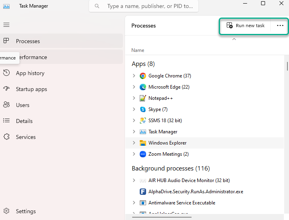
Task: Click the Processes grid icon in sidebar
Action: coord(6,41)
